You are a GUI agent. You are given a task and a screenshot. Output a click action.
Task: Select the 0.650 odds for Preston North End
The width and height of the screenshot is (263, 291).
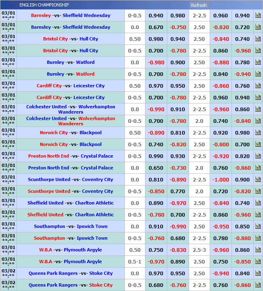pos(156,168)
